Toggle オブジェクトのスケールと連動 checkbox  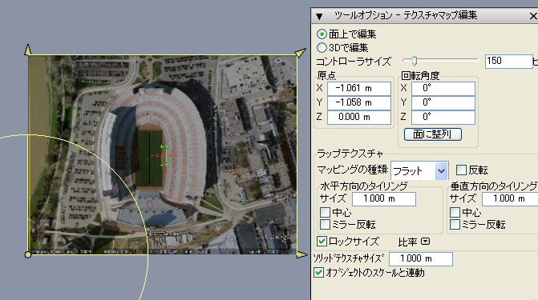319,273
